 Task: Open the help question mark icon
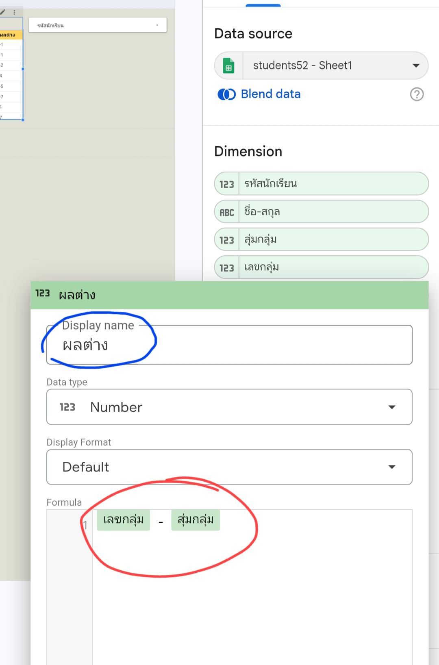point(417,94)
